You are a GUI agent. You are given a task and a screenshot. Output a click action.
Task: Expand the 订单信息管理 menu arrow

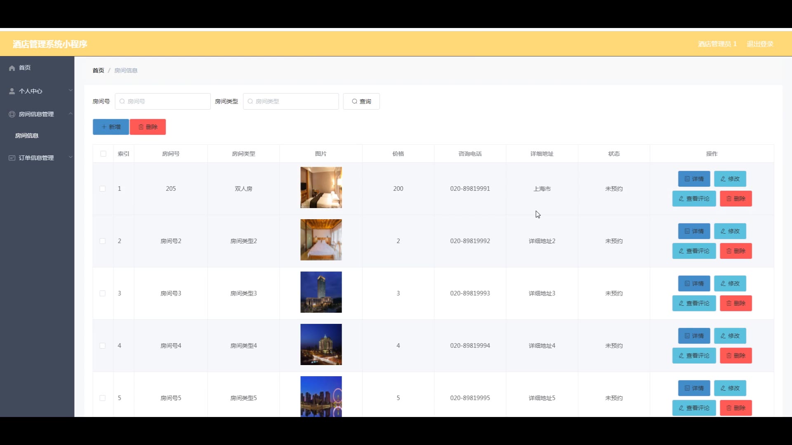point(71,157)
